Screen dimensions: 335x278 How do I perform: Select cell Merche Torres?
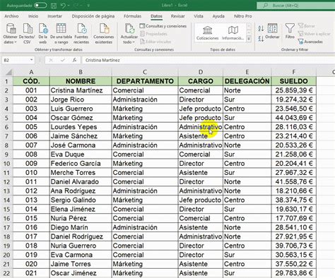(81, 173)
